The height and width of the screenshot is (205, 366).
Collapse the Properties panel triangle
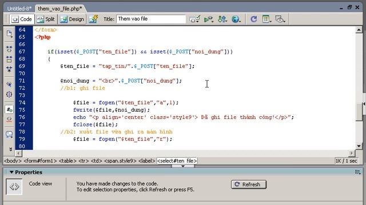click(x=11, y=172)
